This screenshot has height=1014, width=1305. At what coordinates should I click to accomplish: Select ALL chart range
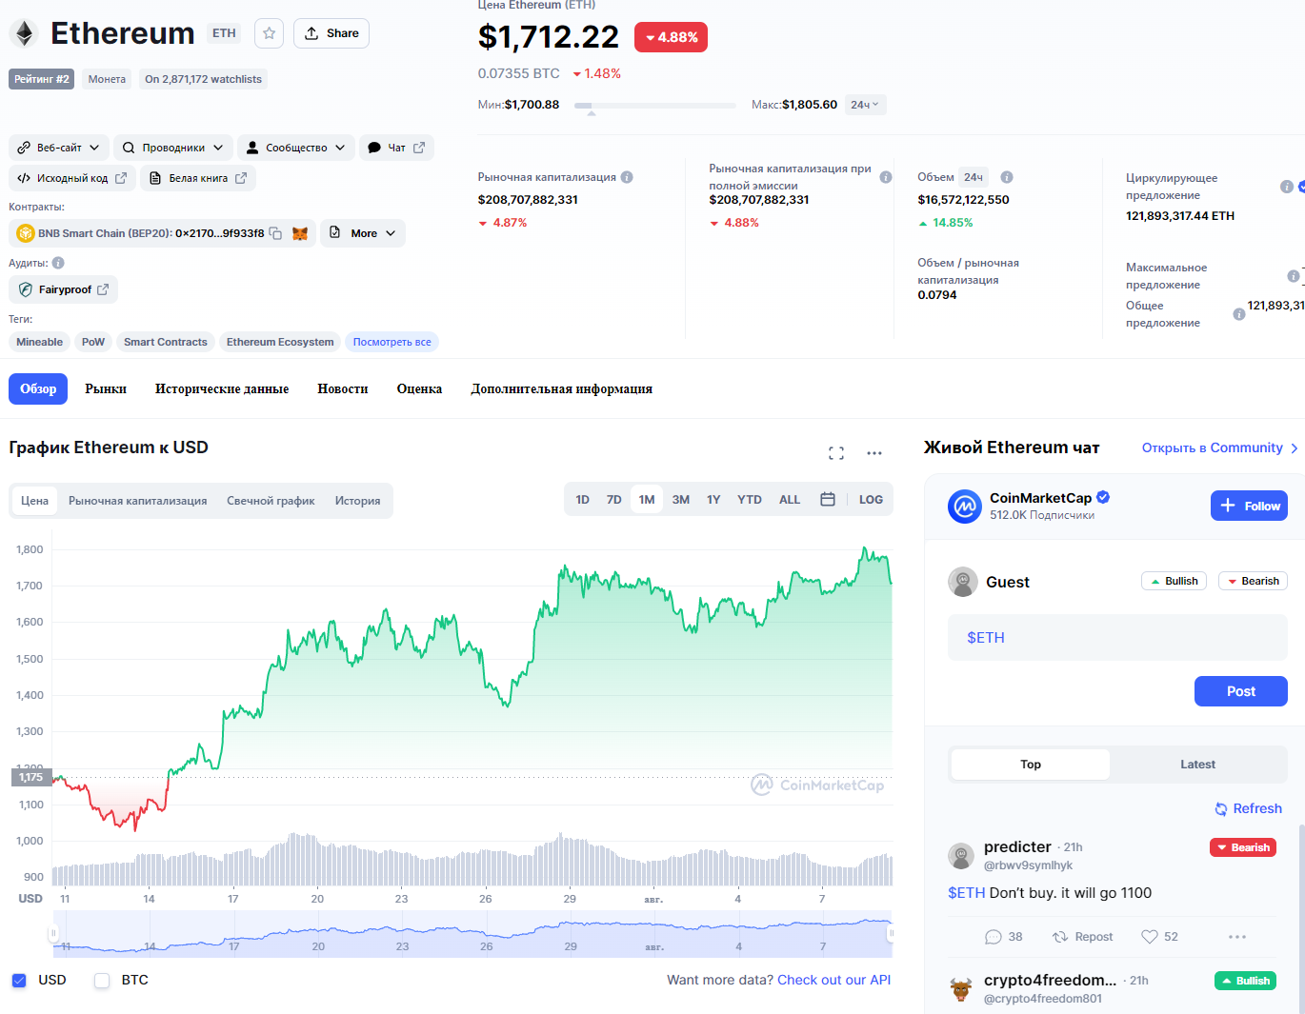point(790,500)
